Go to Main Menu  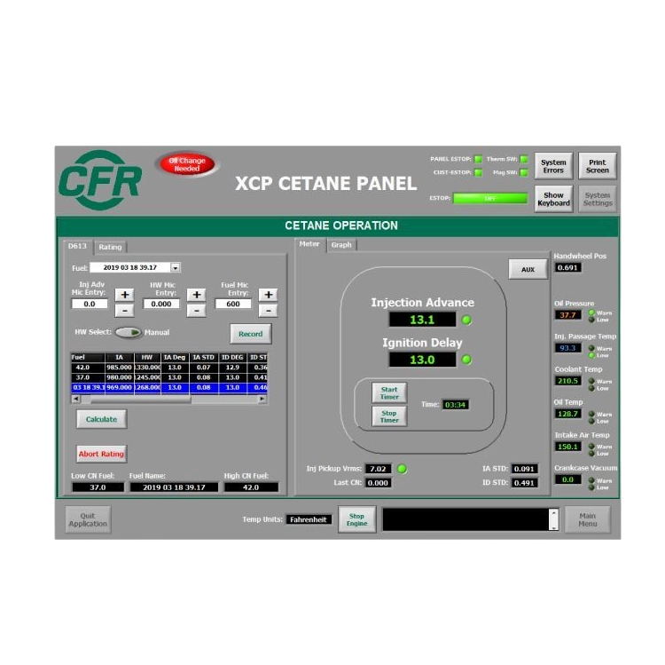pos(587,519)
